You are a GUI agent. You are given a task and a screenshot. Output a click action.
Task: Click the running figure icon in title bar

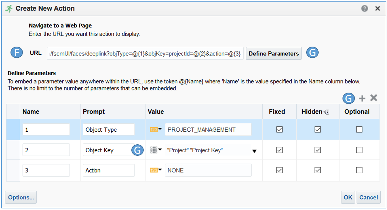pyautogui.click(x=9, y=9)
